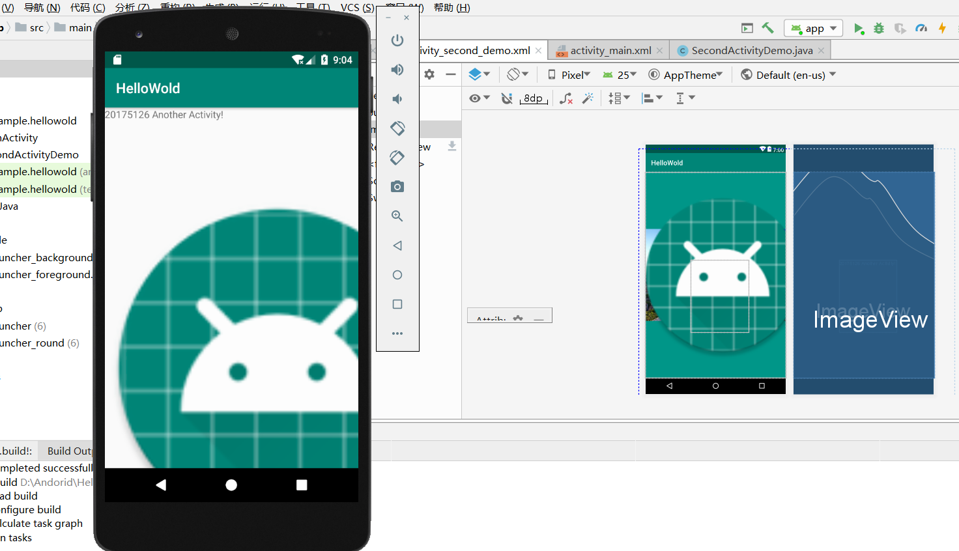Image resolution: width=959 pixels, height=551 pixels.
Task: Click the emulator zoom magnifier icon
Action: [x=397, y=216]
